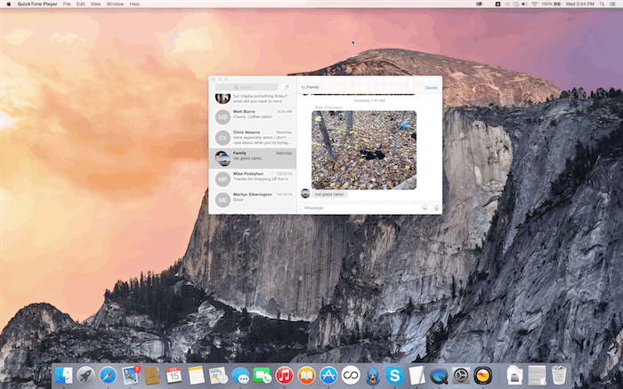
Task: Open Notes from the Dock
Action: click(196, 375)
